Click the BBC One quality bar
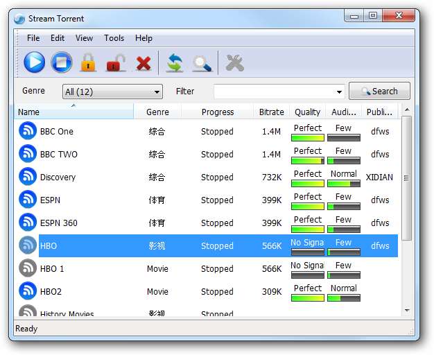 point(307,138)
